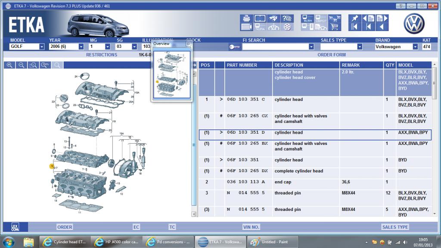
Task: Click the key icon beside FI Search
Action: [x=235, y=47]
